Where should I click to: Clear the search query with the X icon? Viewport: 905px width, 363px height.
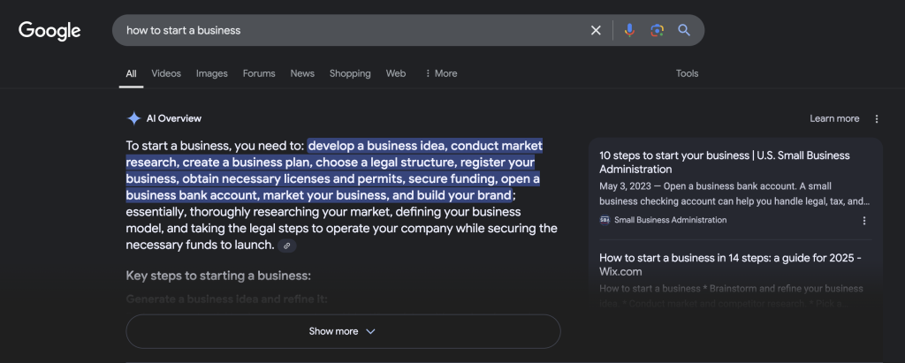pos(596,30)
